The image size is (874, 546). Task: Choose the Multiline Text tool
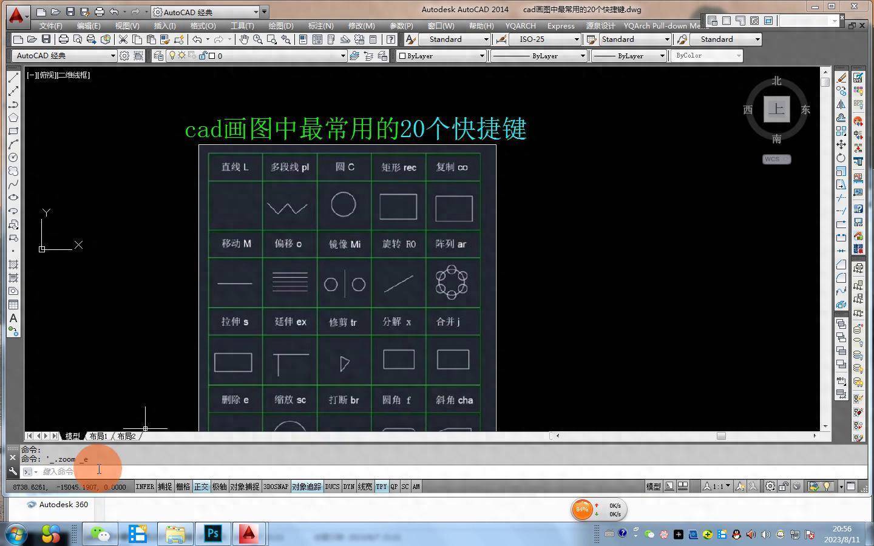click(x=13, y=318)
